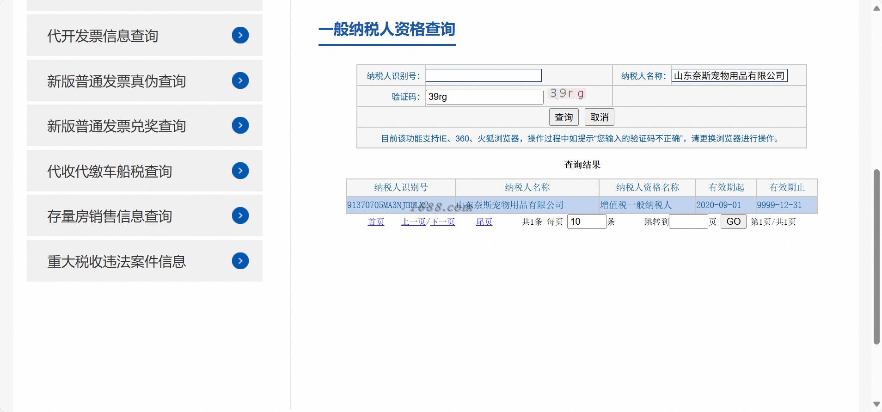Viewport: 882px width, 412px height.
Task: Click the 有效期止 column header
Action: click(787, 187)
